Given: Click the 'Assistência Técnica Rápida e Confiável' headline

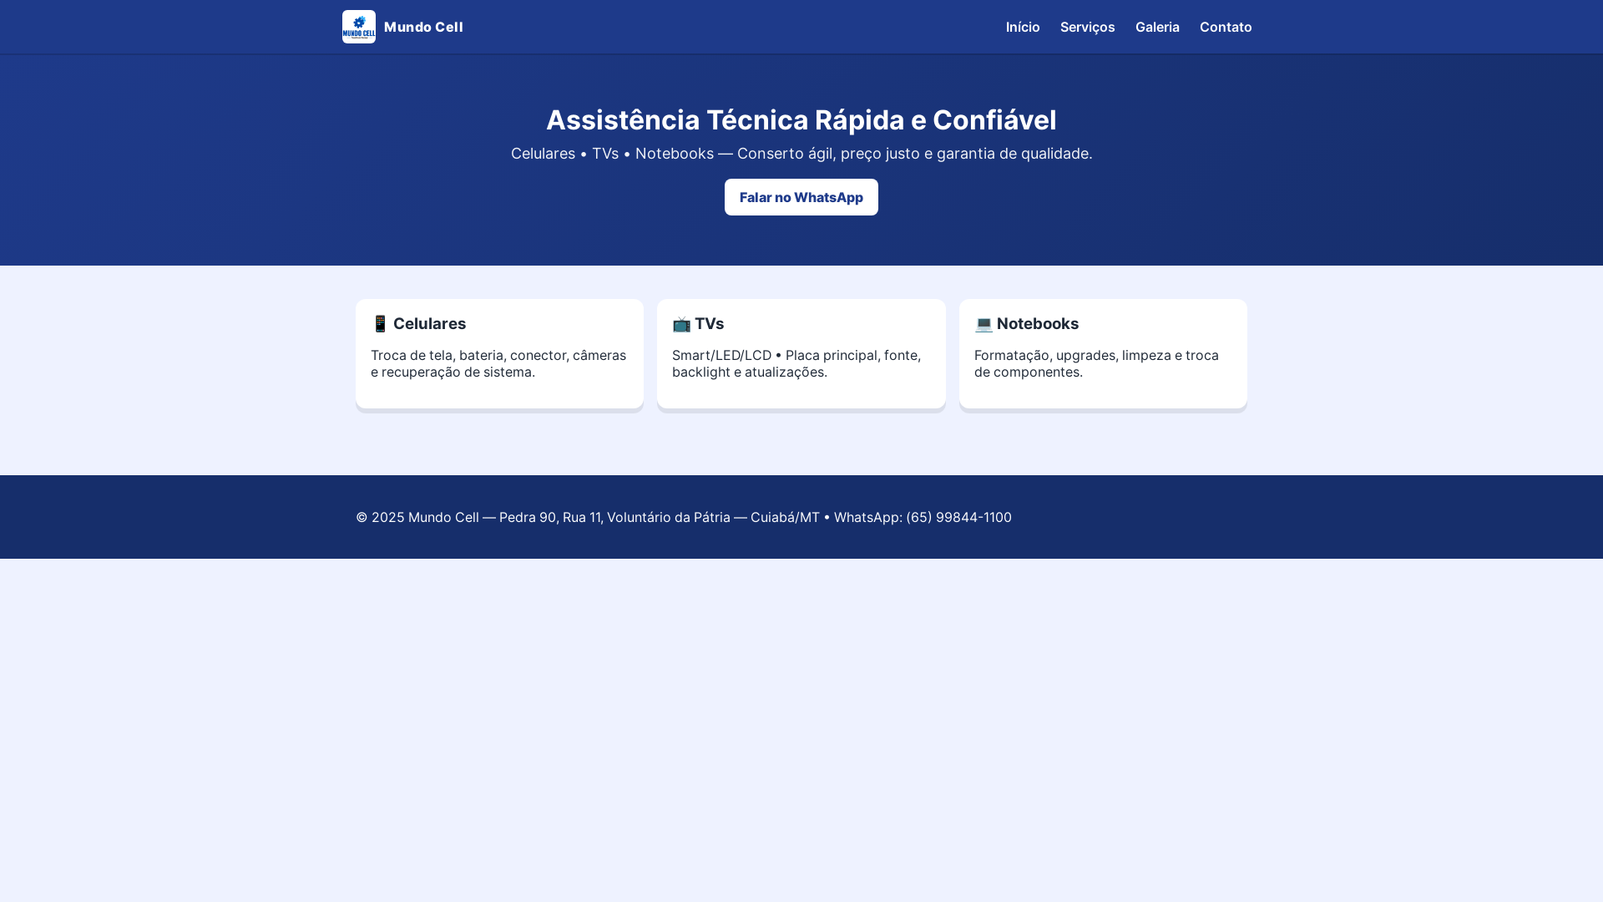Looking at the screenshot, I should 801,119.
